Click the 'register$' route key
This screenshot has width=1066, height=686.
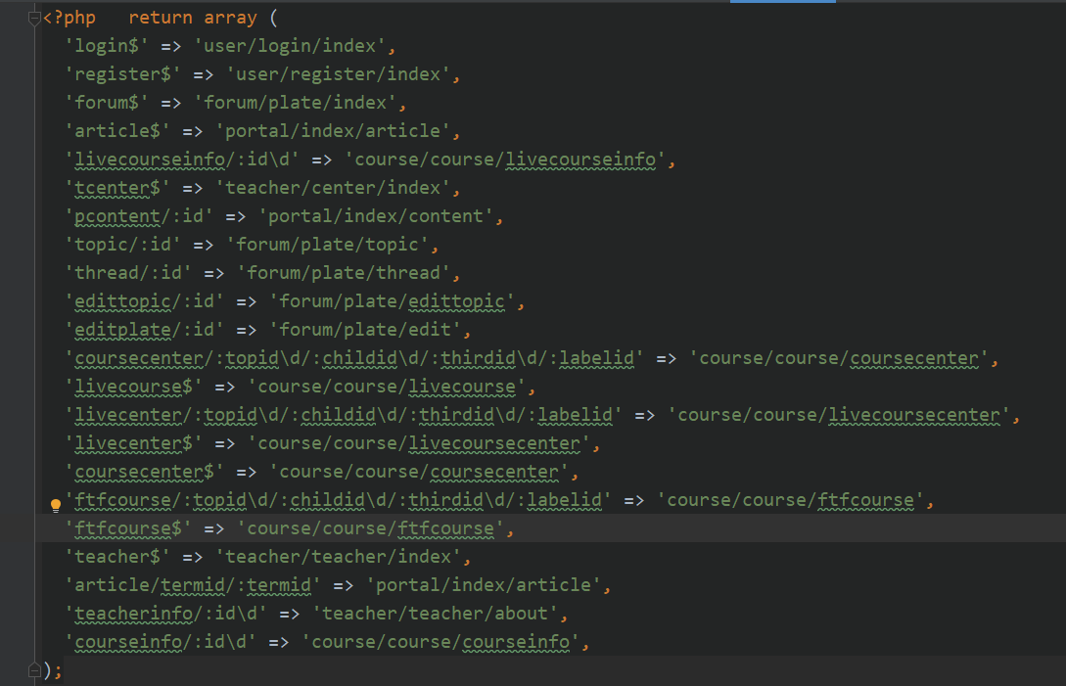pos(123,74)
